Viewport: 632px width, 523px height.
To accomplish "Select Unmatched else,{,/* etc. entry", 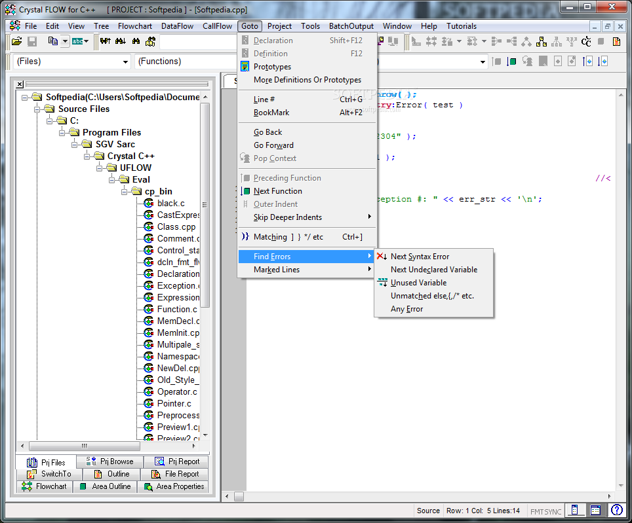I will click(434, 296).
